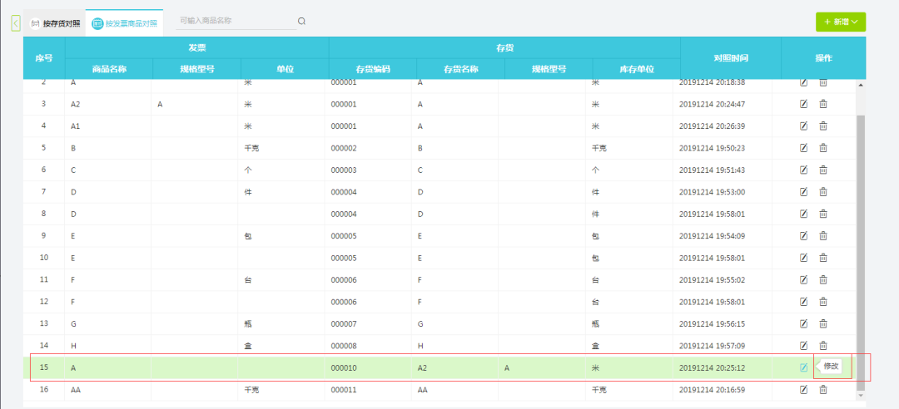
Task: Click the edit icon in highlighted row 15
Action: pyautogui.click(x=803, y=367)
